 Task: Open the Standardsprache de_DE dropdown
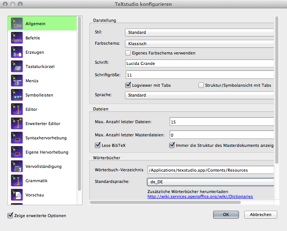210,182
